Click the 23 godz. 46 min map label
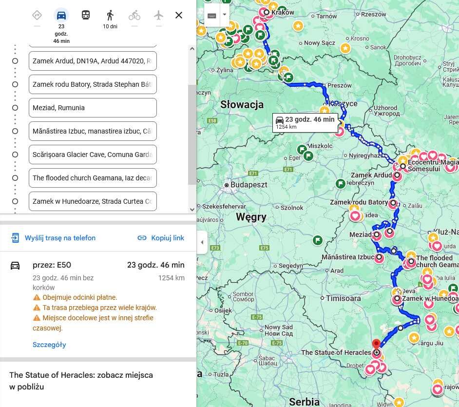459x407 pixels. (x=305, y=122)
